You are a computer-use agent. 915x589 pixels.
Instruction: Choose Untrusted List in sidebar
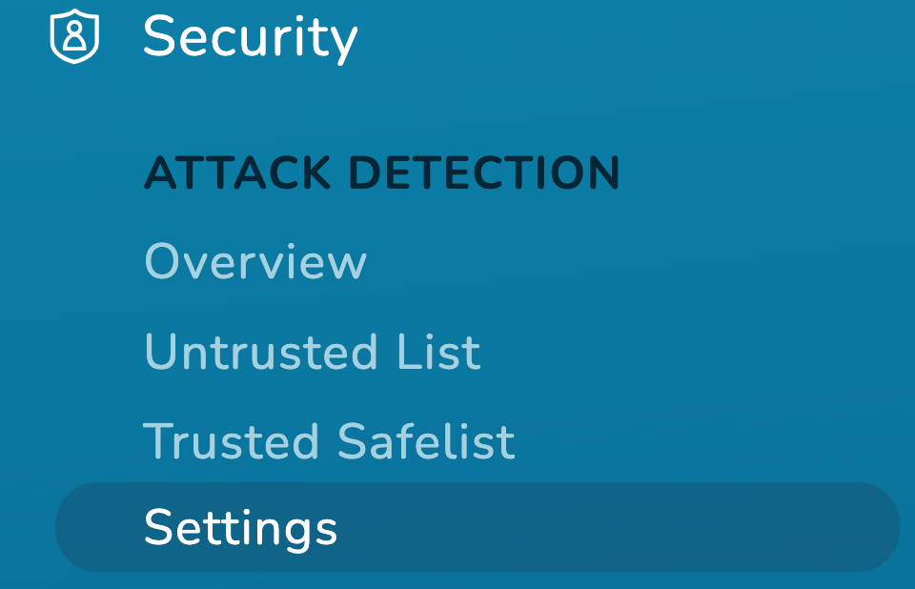[313, 352]
